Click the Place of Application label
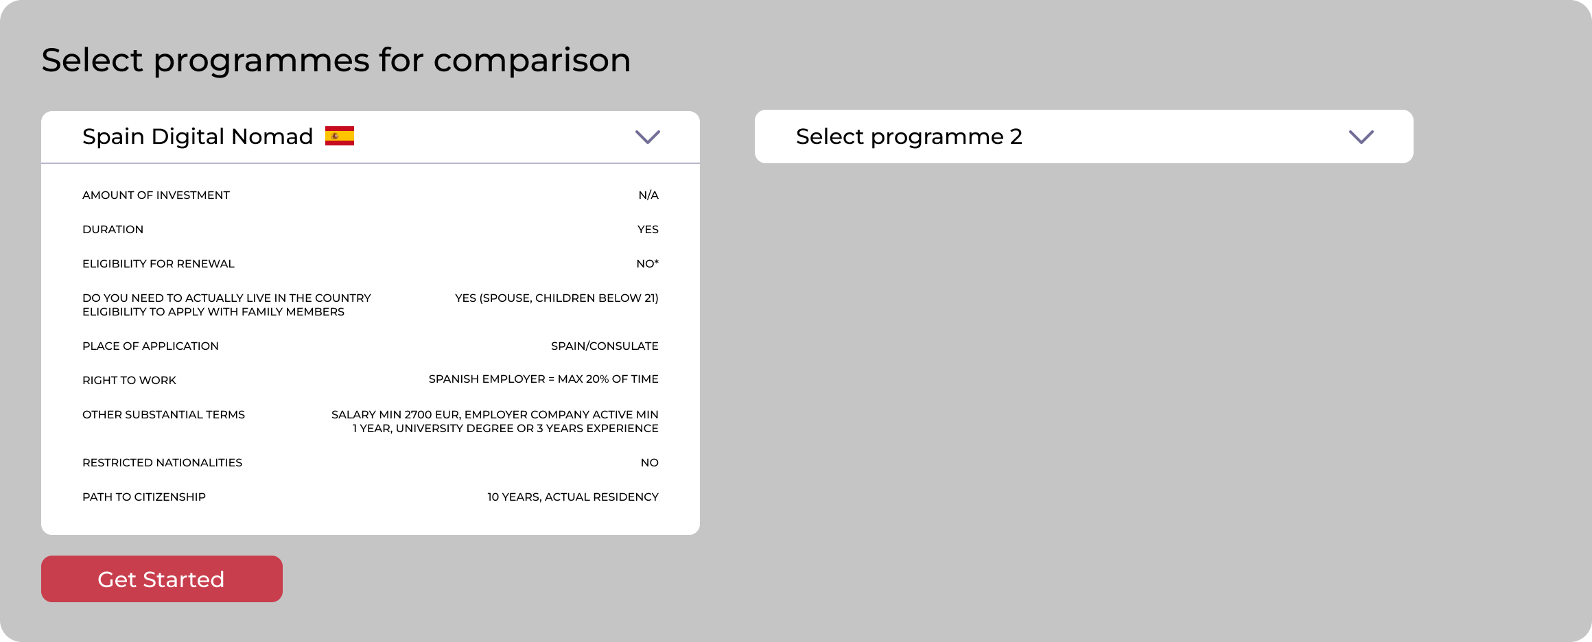 click(x=150, y=346)
